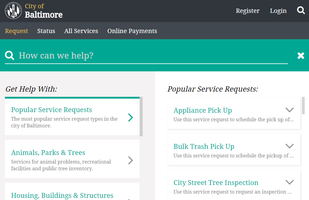Select Housing, Buildings & Structures category

click(62, 195)
